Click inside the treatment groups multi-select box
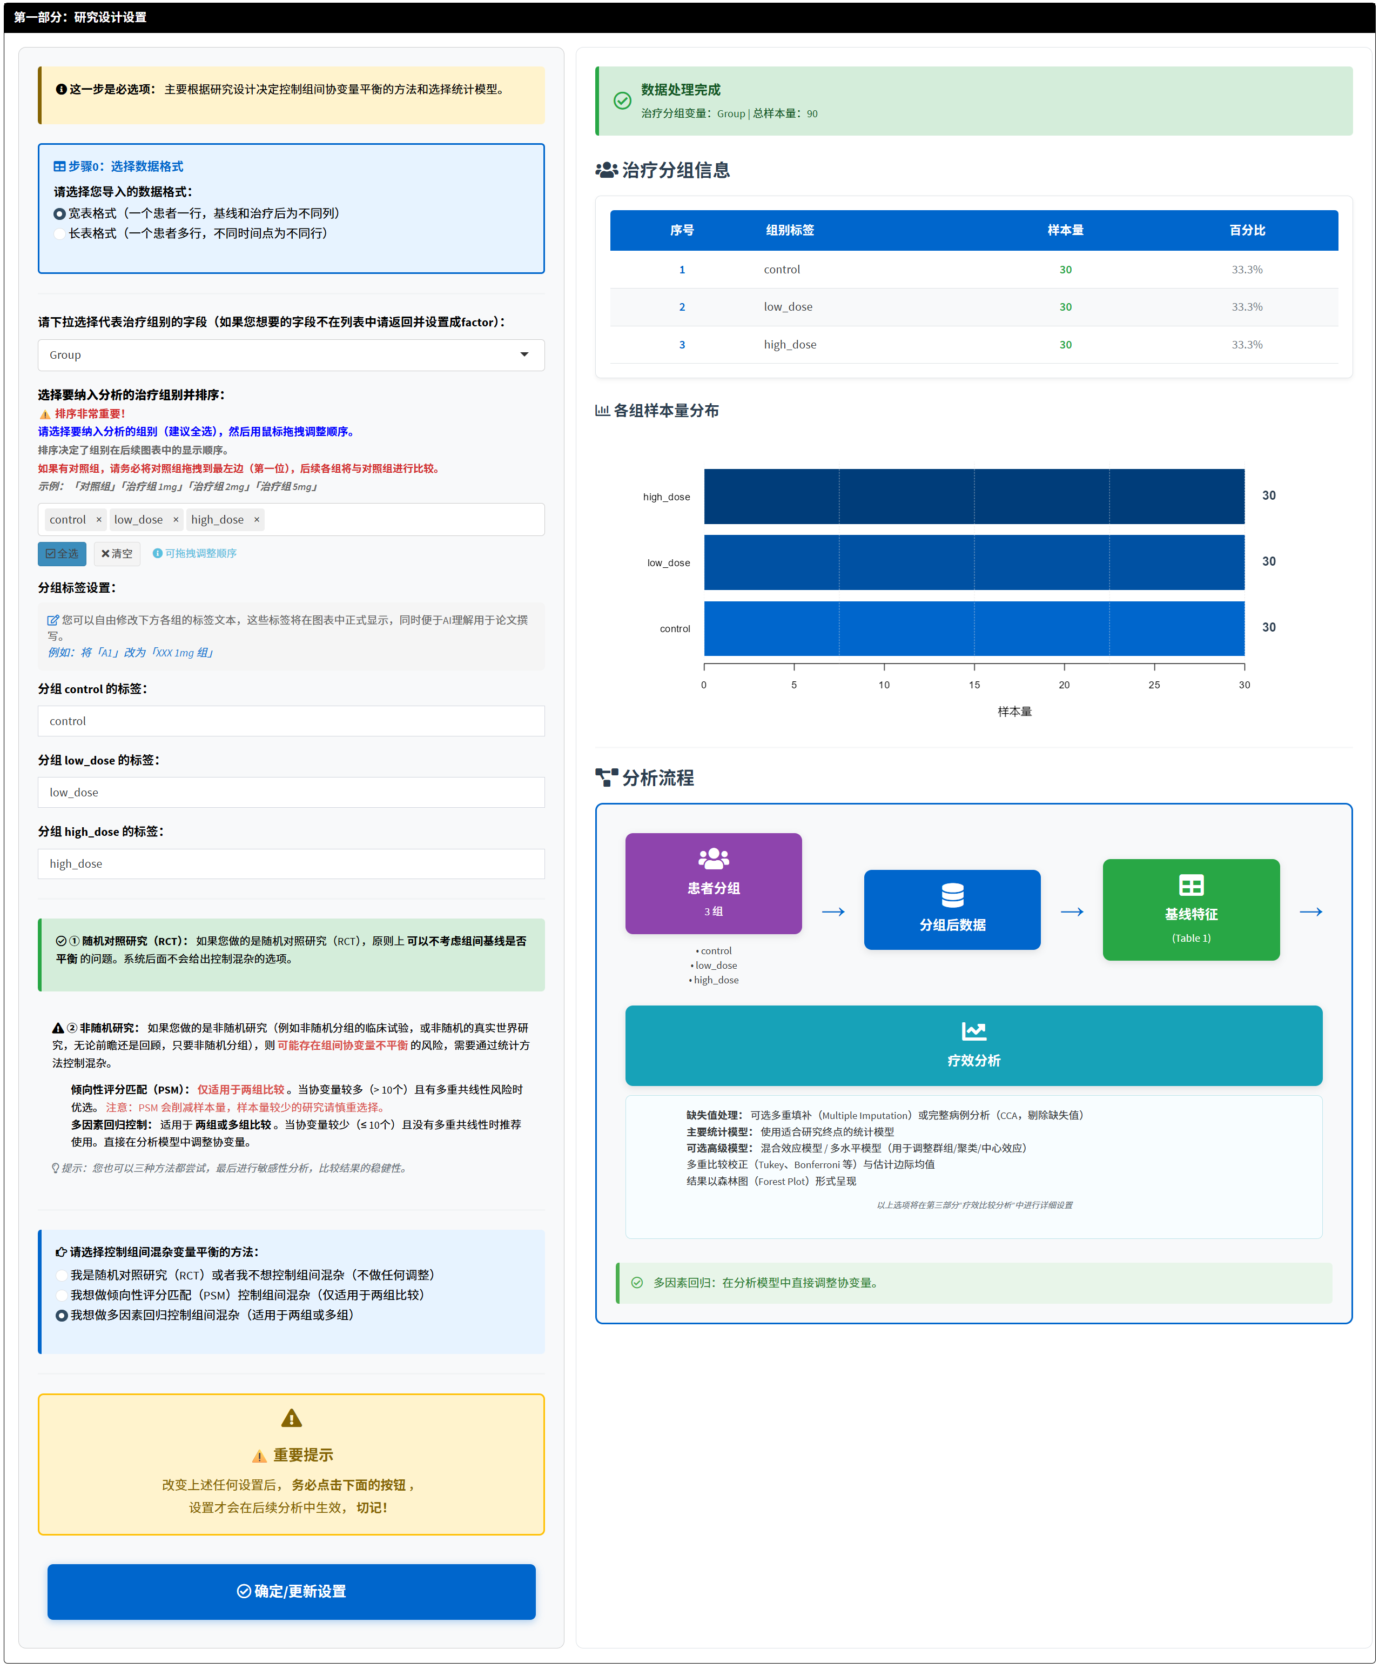 point(397,520)
